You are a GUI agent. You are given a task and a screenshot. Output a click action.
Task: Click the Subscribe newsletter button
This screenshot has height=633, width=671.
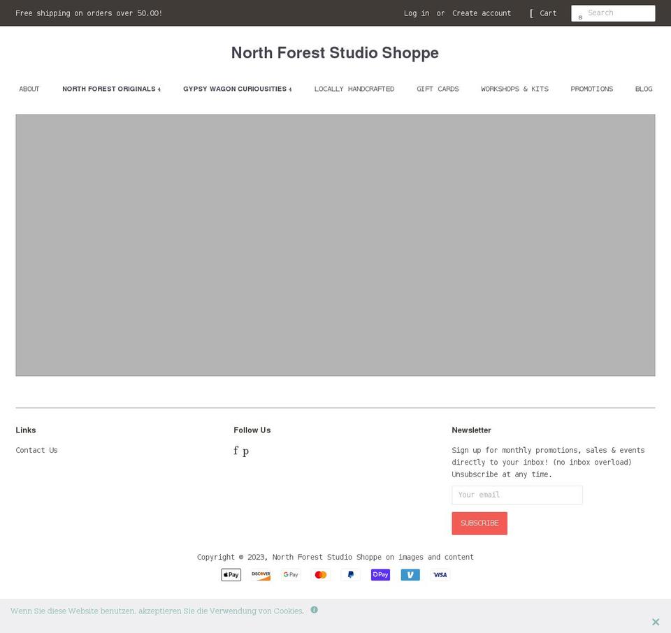pos(479,523)
